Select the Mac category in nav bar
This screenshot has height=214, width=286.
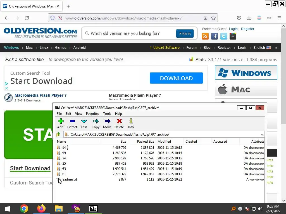point(29,48)
